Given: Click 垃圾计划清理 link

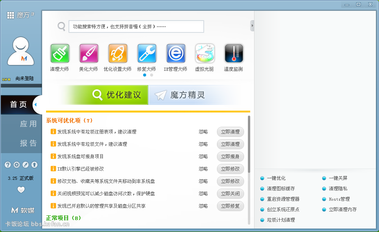Looking at the screenshot, I should pos(281,220).
